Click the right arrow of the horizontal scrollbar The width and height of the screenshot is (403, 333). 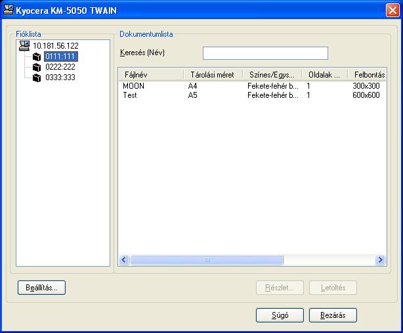tap(380, 259)
